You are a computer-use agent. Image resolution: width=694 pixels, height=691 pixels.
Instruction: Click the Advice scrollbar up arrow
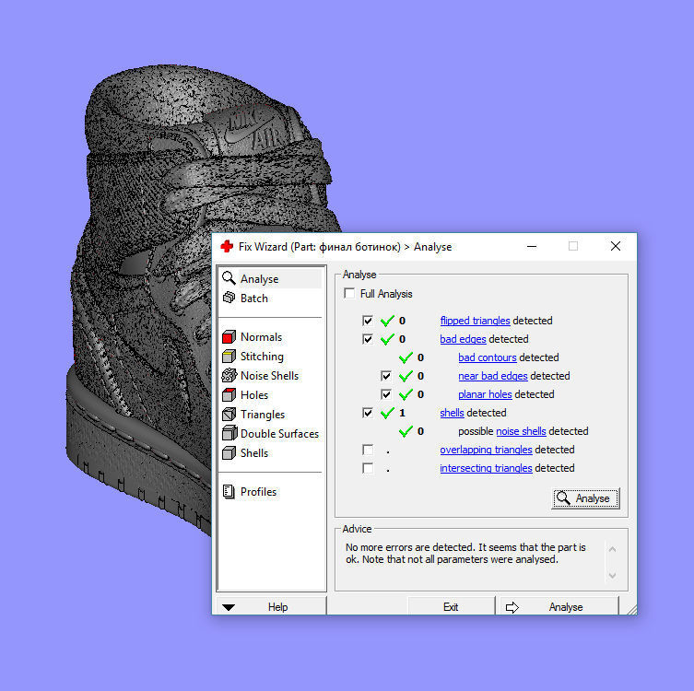tap(613, 549)
